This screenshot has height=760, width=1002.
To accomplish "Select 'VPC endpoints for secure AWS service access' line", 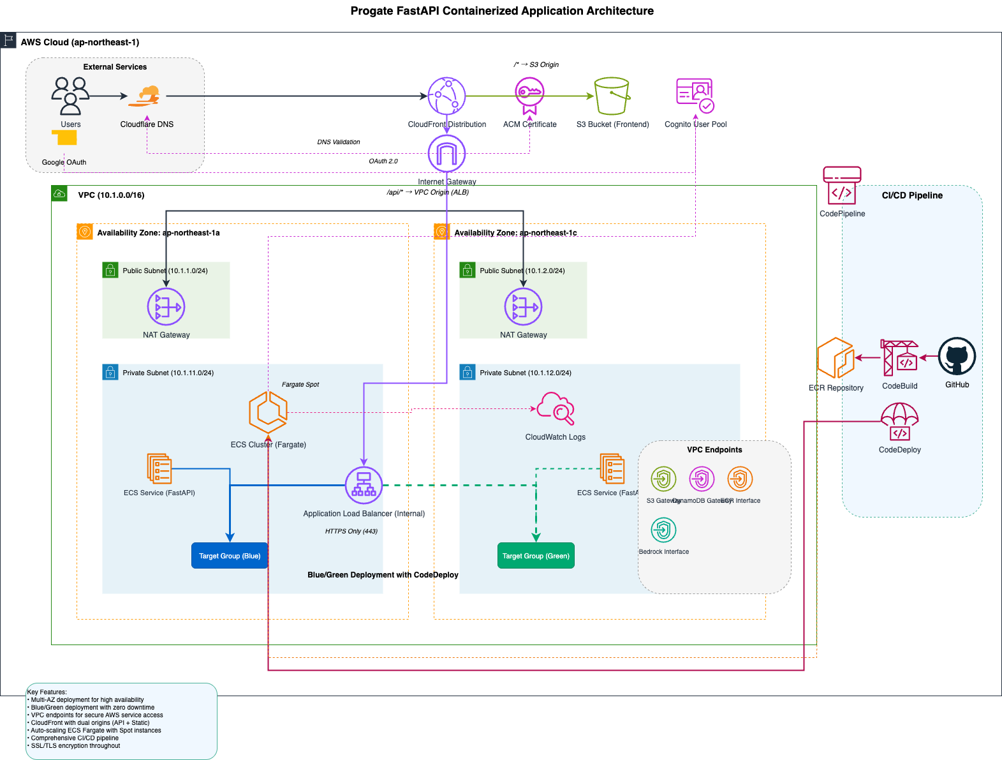I will (95, 715).
